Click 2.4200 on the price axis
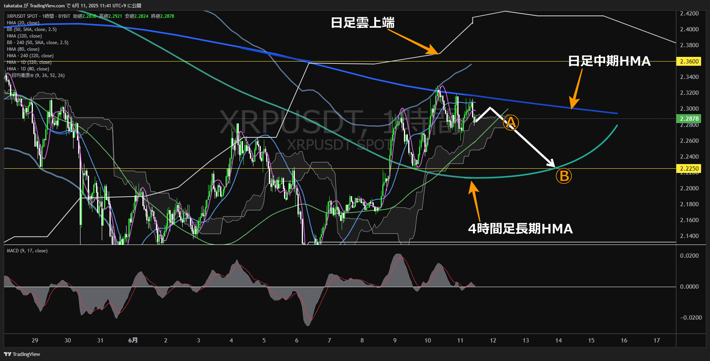This screenshot has width=710, height=361. click(x=689, y=14)
